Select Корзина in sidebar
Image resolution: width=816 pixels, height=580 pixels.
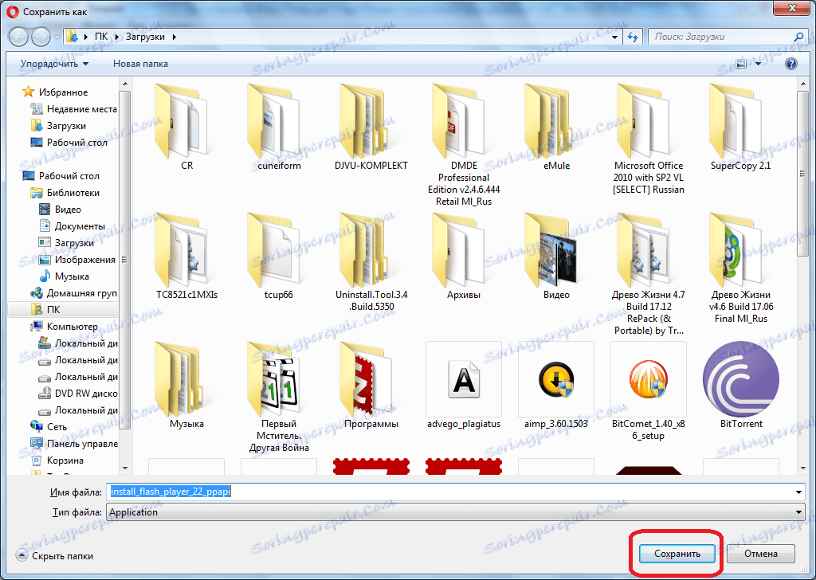click(57, 460)
